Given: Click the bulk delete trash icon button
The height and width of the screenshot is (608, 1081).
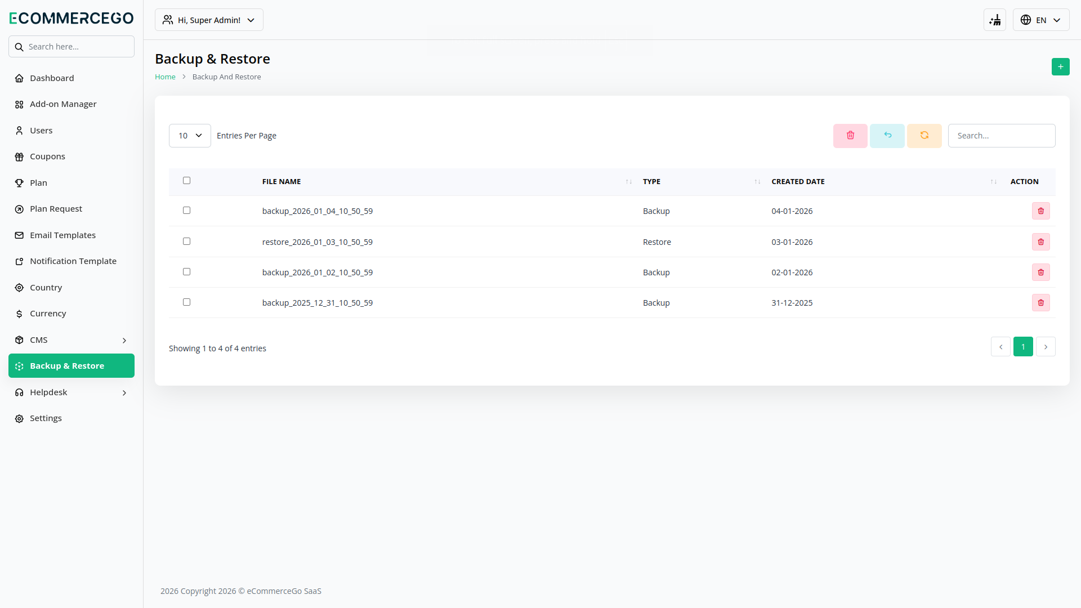Looking at the screenshot, I should [850, 136].
